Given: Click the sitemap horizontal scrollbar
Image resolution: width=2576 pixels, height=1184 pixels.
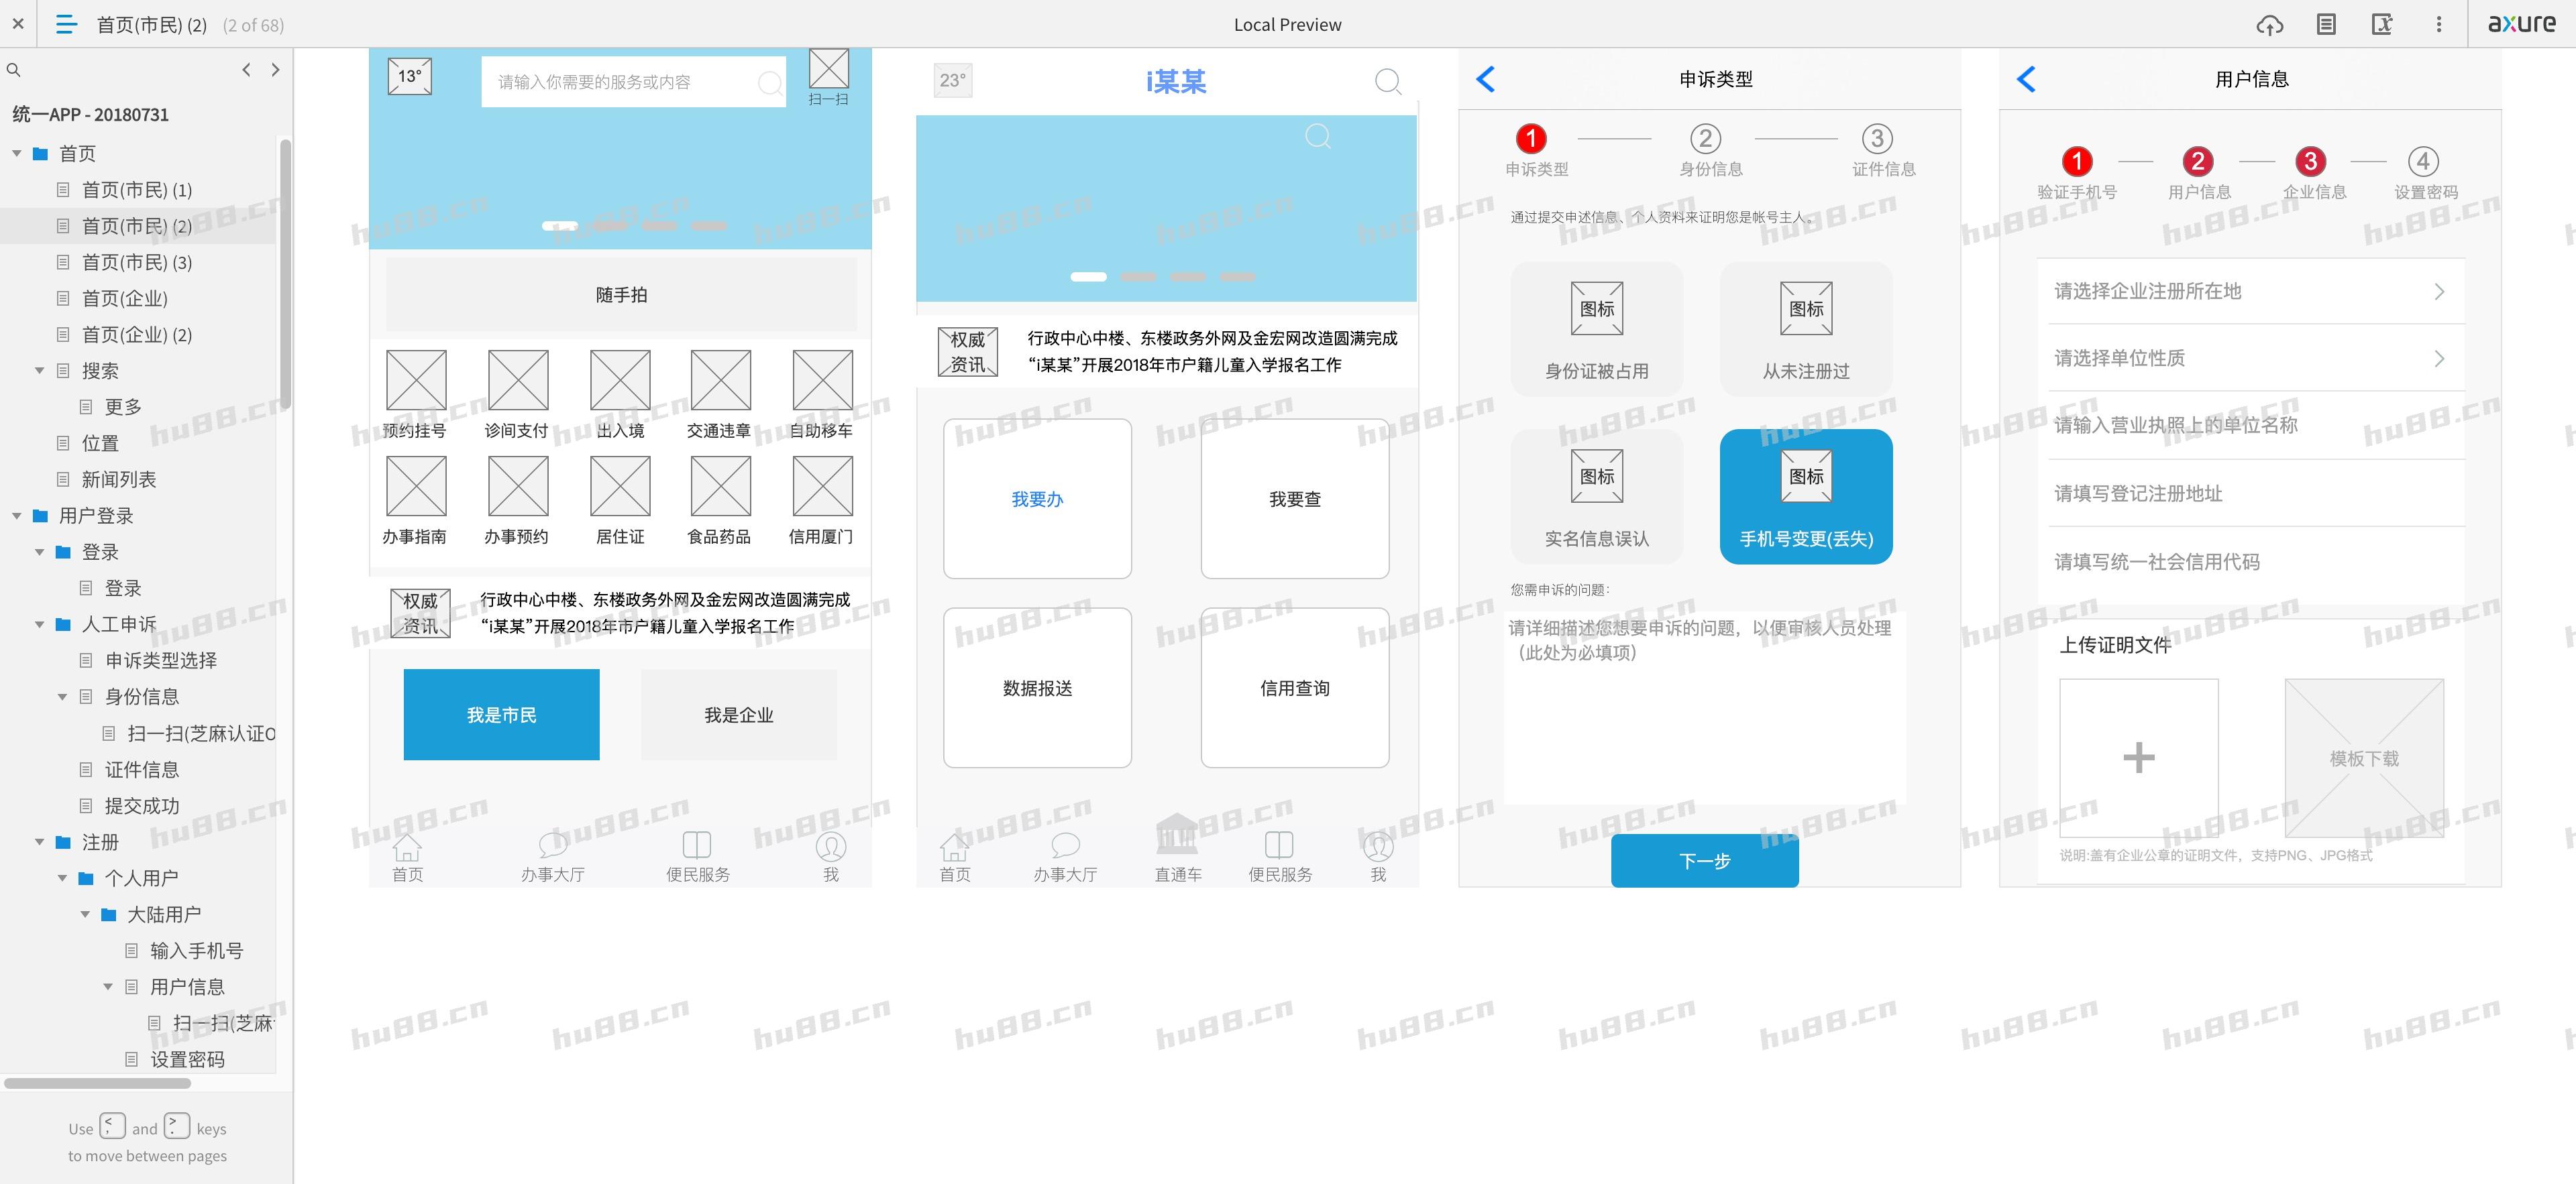Looking at the screenshot, I should [x=98, y=1083].
